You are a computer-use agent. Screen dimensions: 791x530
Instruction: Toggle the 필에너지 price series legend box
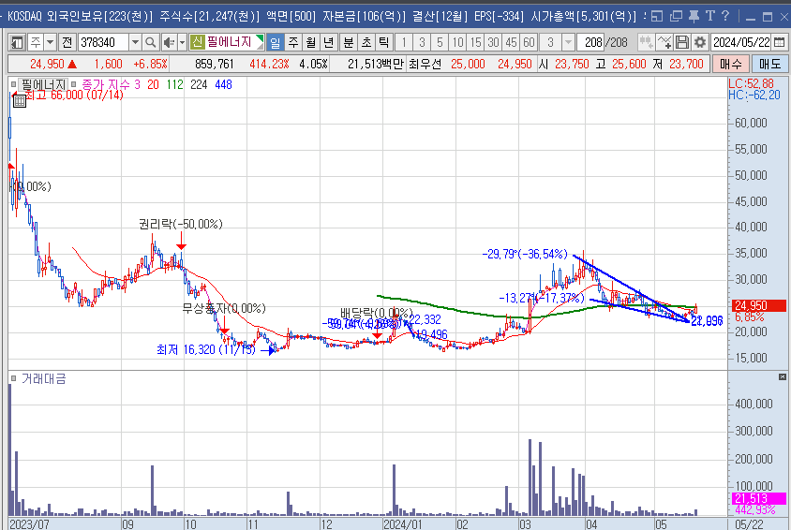click(x=14, y=84)
